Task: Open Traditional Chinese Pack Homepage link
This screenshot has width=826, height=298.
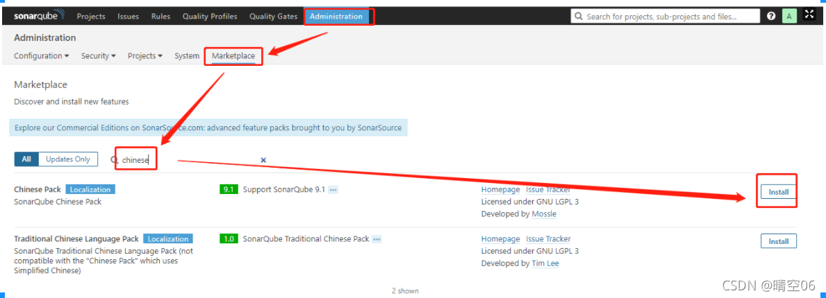Action: point(500,238)
